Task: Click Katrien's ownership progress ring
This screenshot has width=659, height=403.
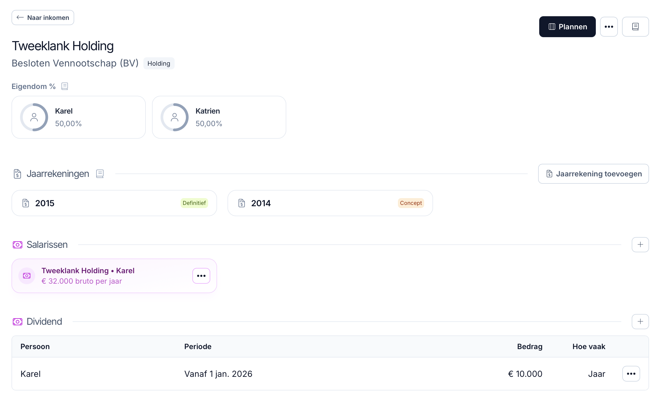Action: click(x=175, y=117)
